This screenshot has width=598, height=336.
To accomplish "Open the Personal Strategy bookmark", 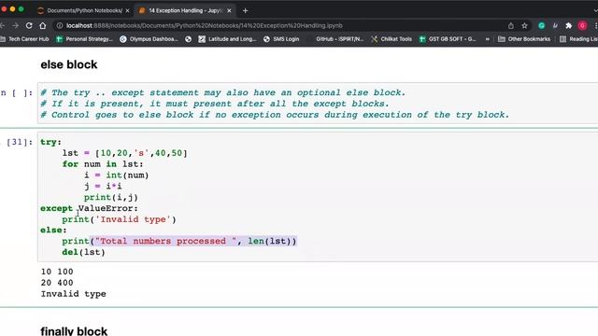I will [x=84, y=39].
